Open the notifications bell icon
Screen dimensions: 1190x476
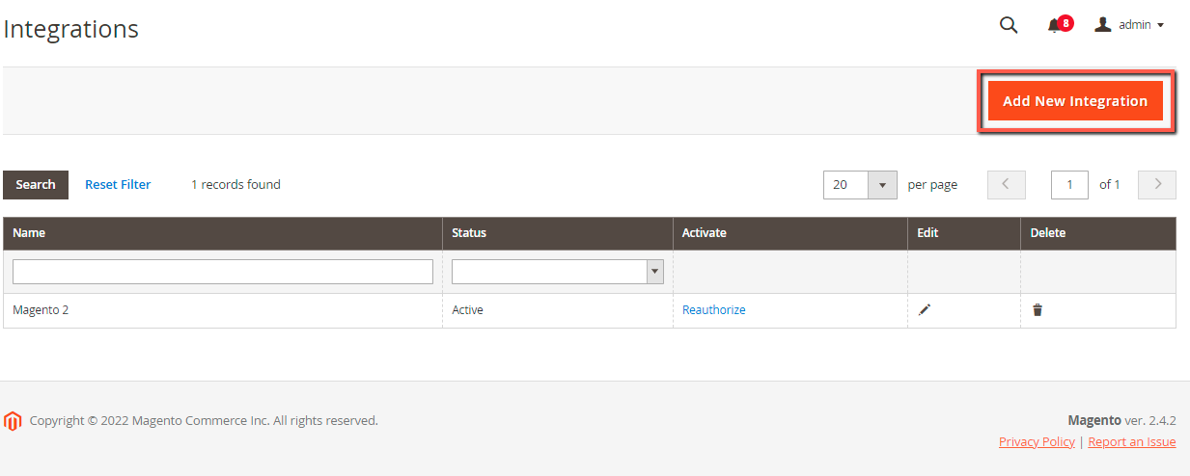pyautogui.click(x=1055, y=26)
